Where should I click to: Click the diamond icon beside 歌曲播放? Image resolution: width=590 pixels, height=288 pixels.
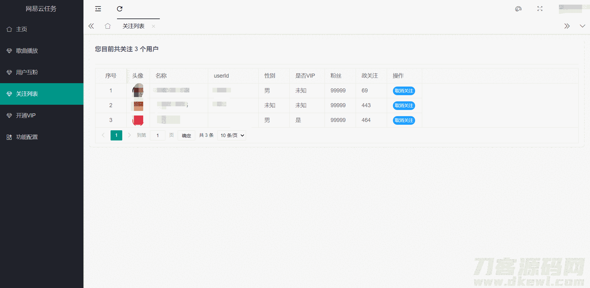point(9,51)
